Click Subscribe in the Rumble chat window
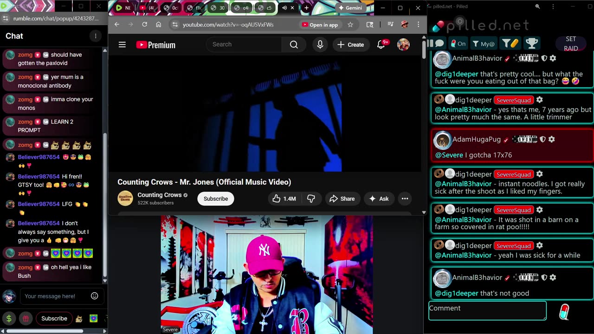Viewport: 594px width, 334px height. [54, 318]
